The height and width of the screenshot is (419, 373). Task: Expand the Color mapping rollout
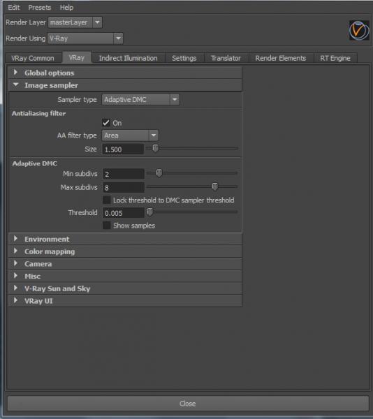pyautogui.click(x=125, y=251)
